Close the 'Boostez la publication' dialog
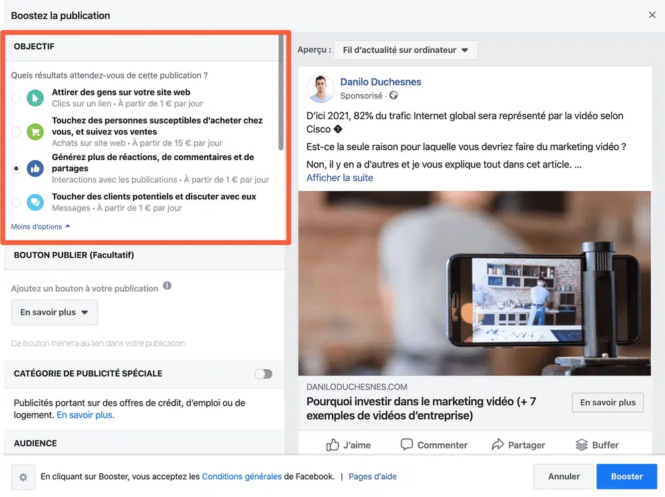665x497 pixels. pos(652,15)
